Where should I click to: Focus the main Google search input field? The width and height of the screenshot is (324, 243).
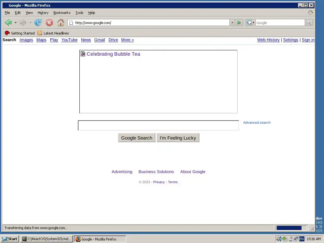(x=158, y=125)
